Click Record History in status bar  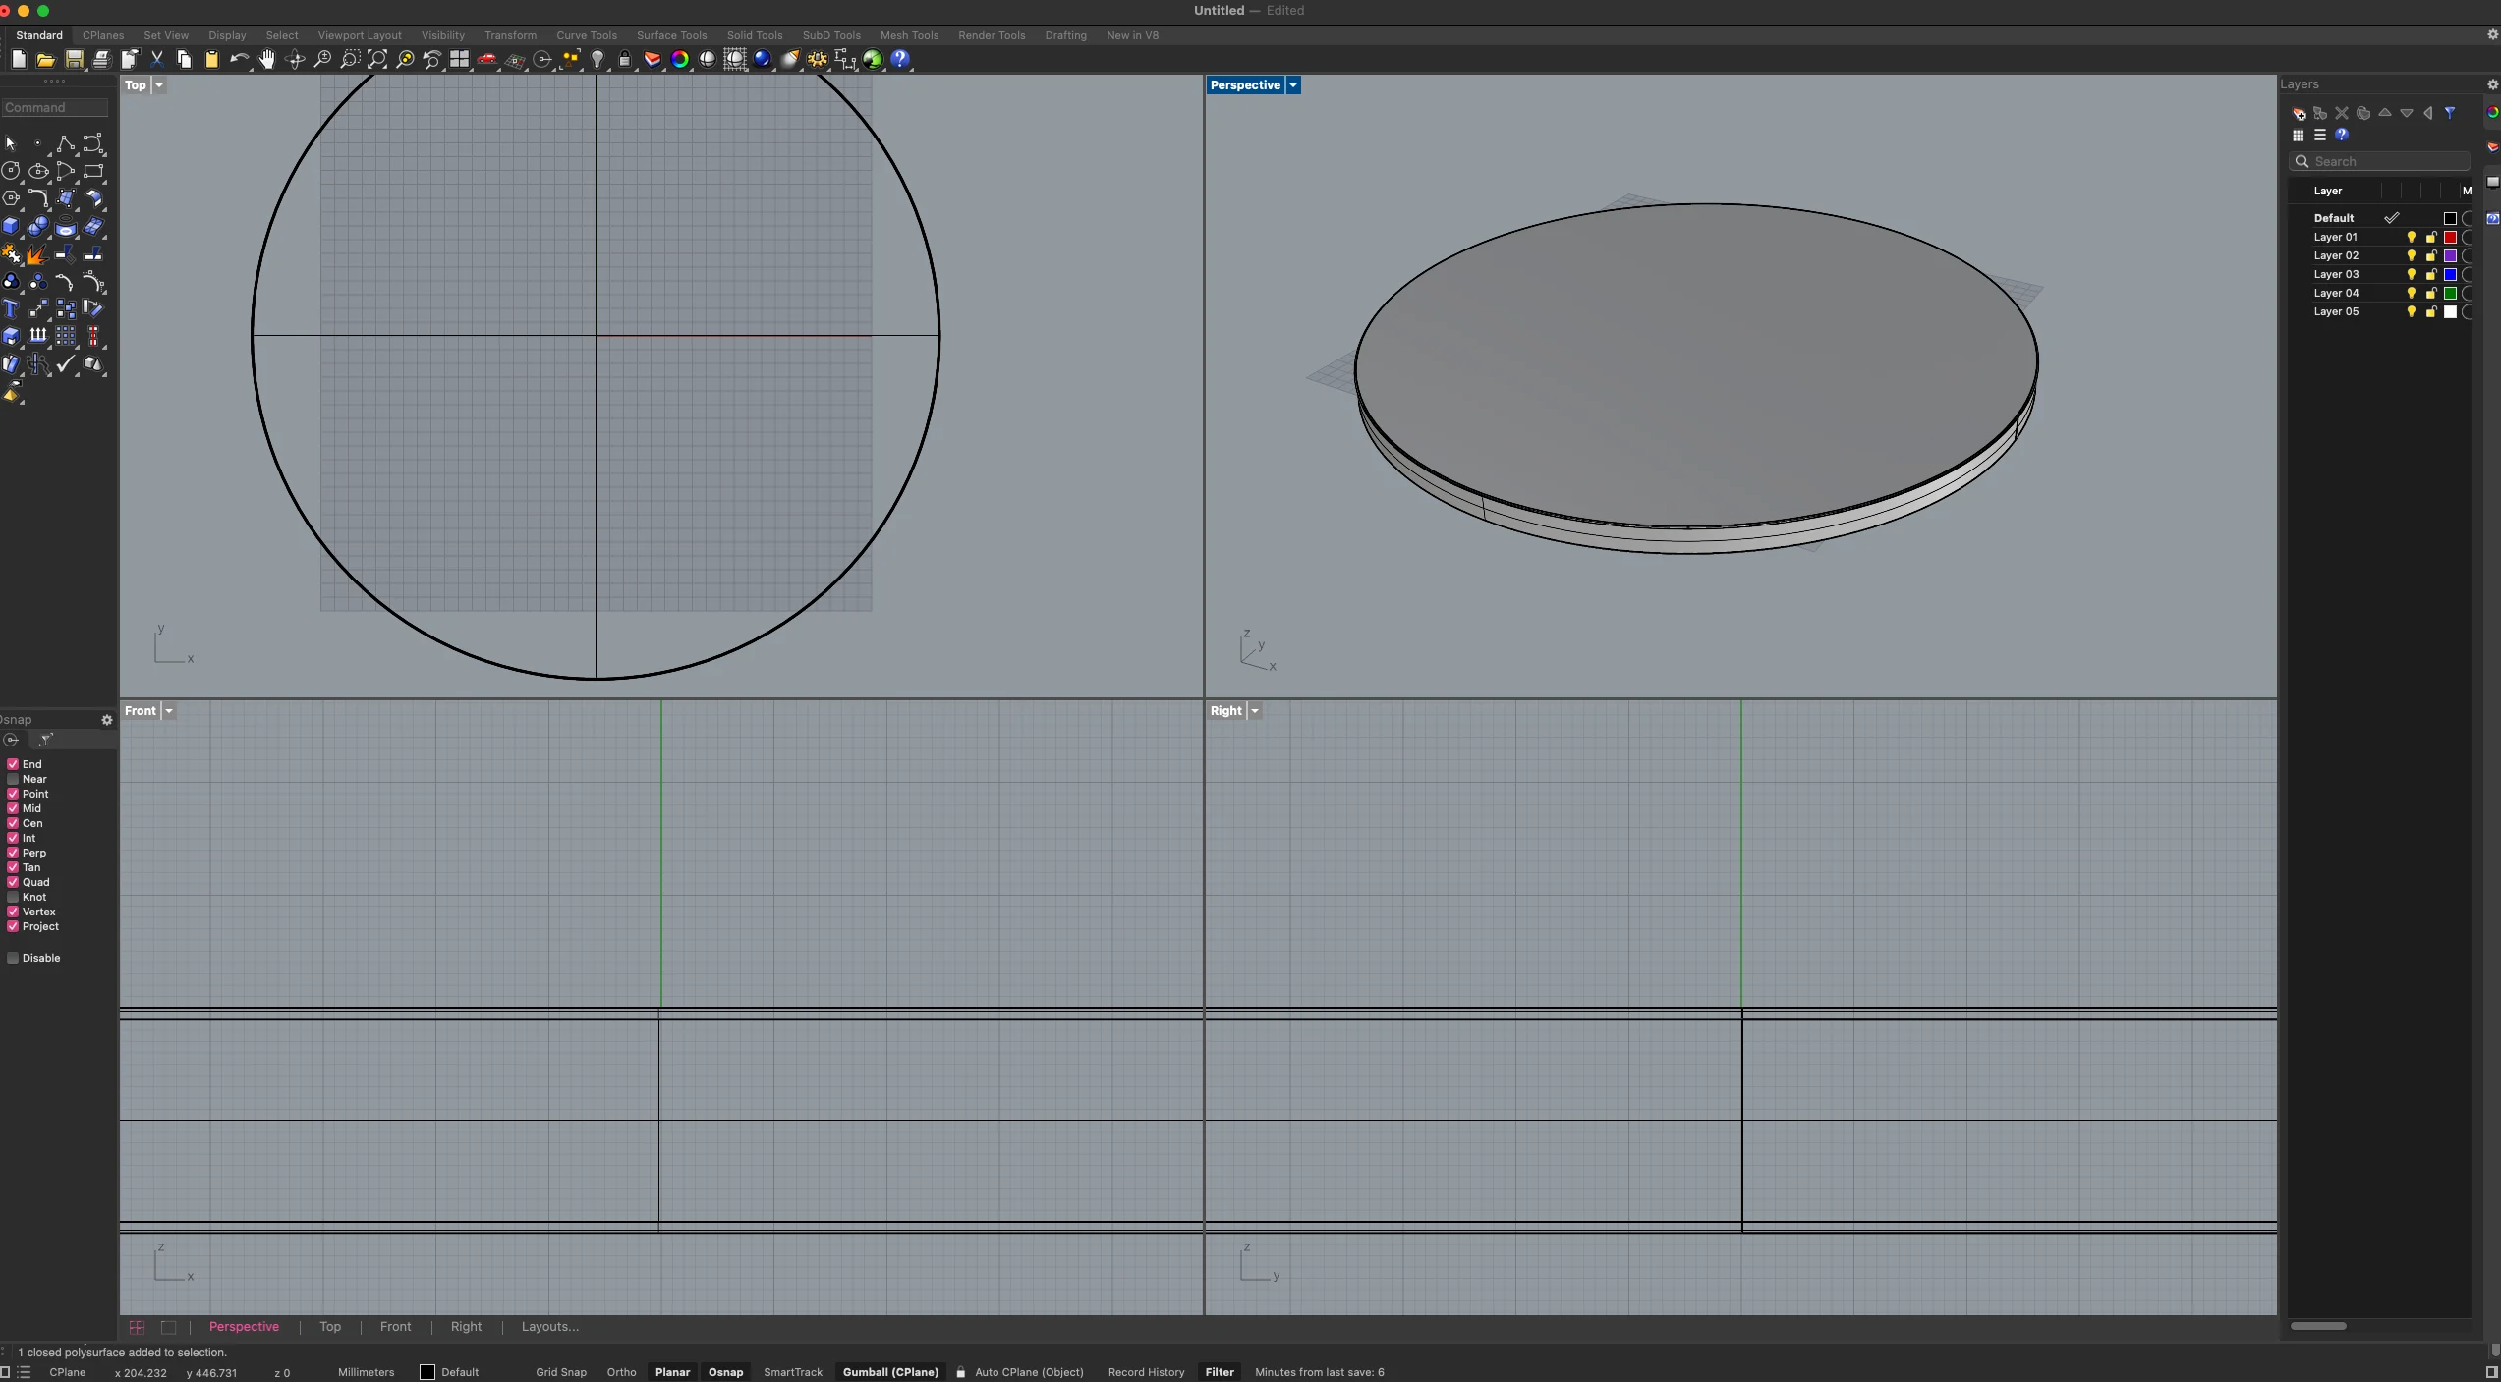1146,1372
